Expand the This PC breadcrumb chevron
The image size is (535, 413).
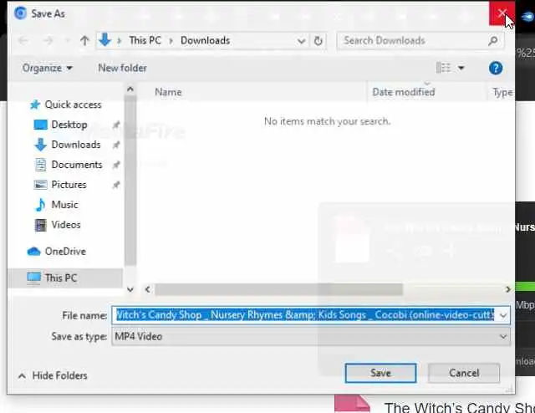pos(171,41)
